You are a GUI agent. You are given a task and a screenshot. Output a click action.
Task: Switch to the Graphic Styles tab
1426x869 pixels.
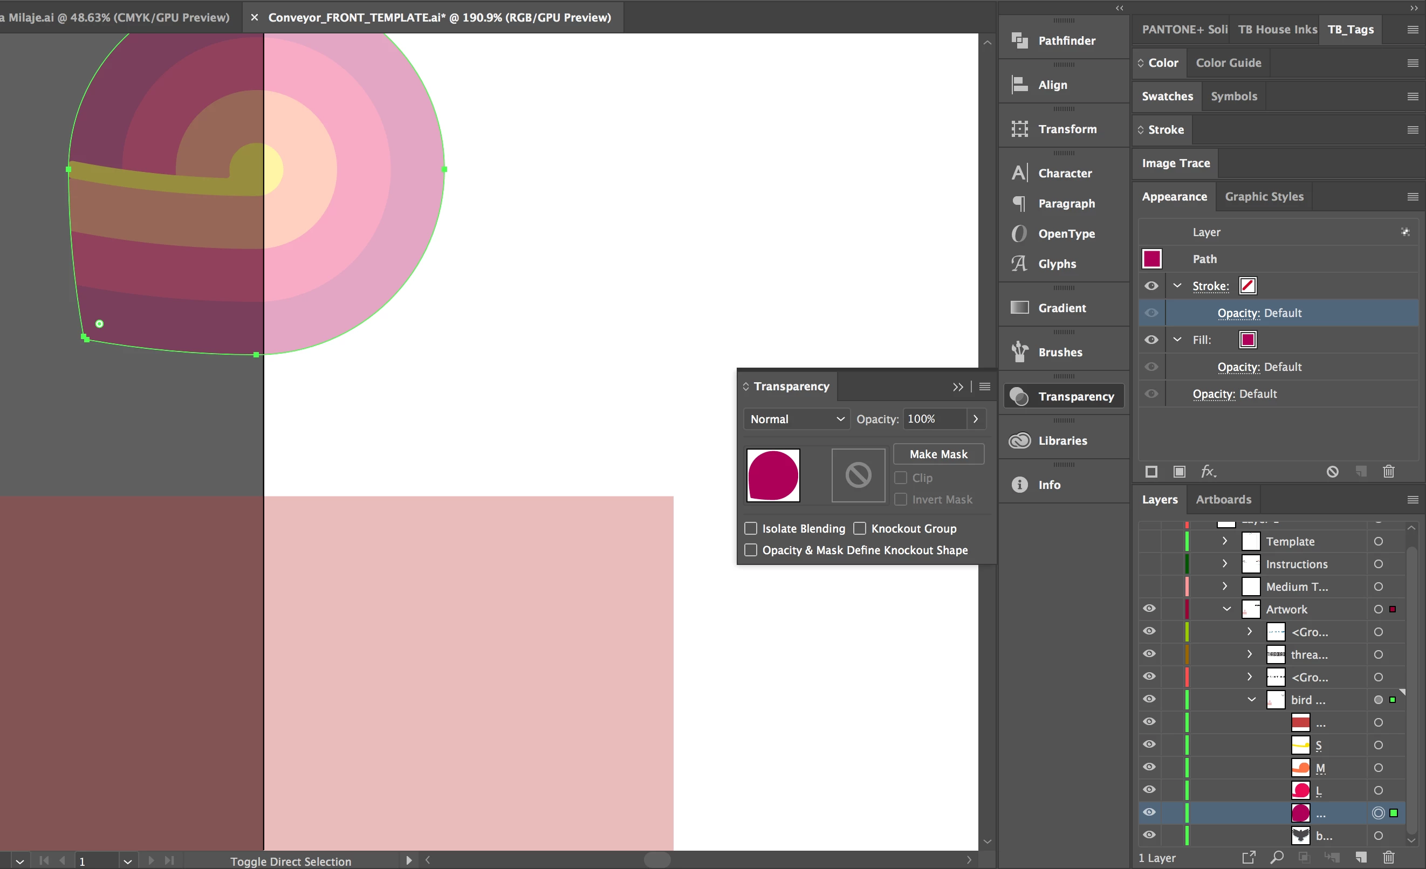[1263, 197]
